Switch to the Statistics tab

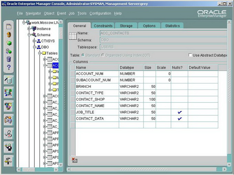(172, 26)
